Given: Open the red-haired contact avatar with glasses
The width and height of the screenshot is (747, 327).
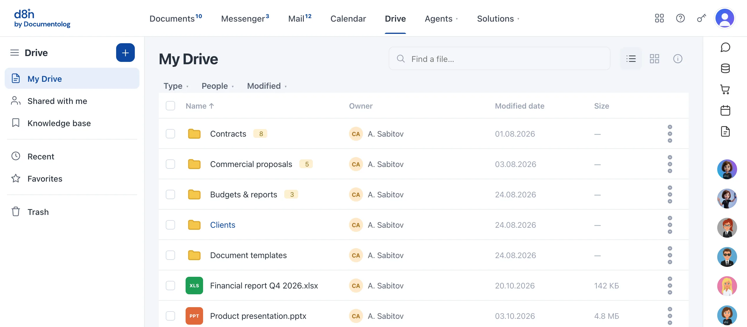Looking at the screenshot, I should [727, 228].
